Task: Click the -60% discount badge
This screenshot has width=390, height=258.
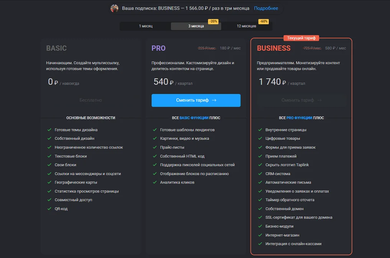Action: 263,21
